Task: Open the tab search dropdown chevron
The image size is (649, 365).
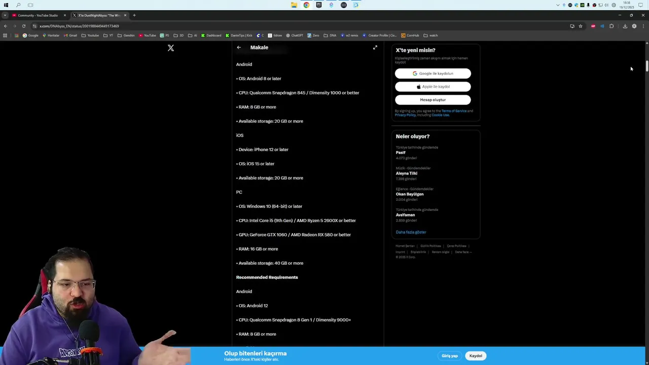Action: [5, 15]
